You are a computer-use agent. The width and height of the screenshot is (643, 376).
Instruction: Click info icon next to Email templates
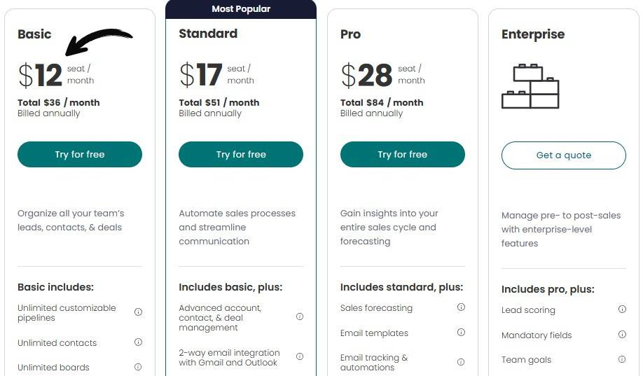click(461, 333)
